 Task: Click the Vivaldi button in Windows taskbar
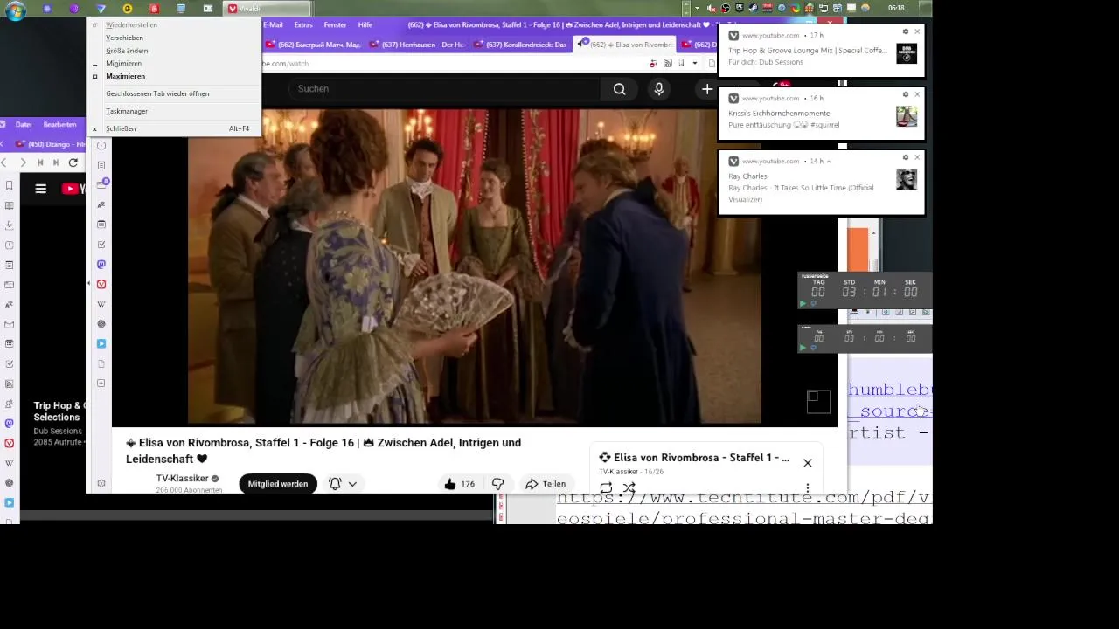268,9
